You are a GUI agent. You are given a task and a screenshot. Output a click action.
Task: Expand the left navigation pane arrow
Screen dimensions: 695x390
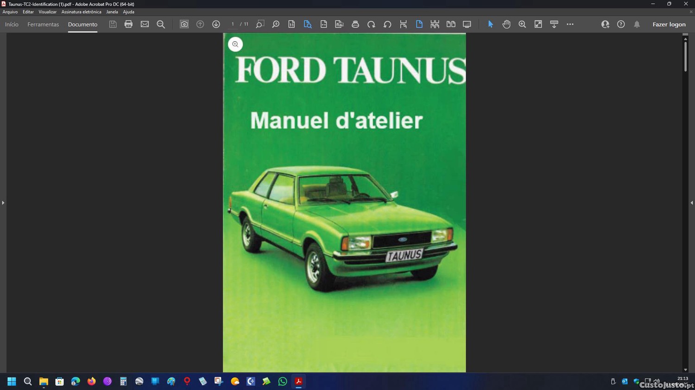tap(3, 203)
